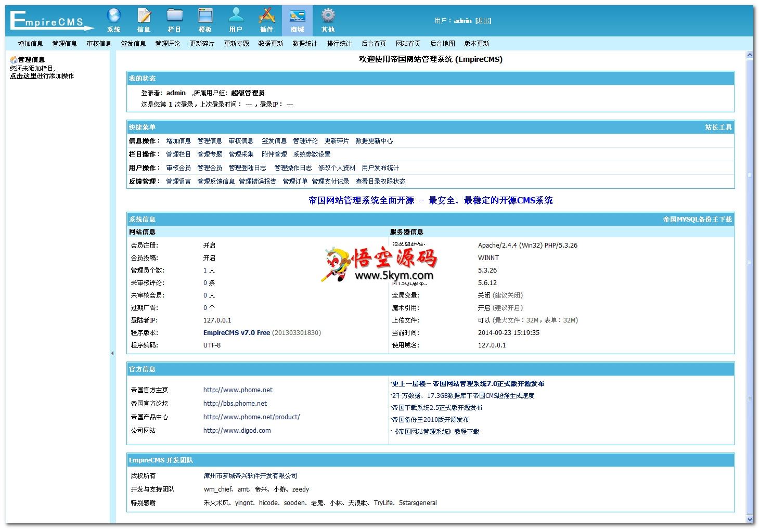
Task: Open the http://www.phome.net/product/ link
Action: 251,417
